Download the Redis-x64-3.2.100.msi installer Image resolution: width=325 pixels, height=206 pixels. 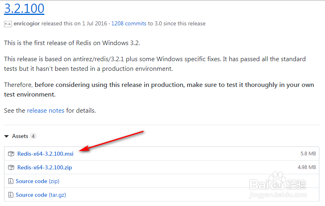45,154
